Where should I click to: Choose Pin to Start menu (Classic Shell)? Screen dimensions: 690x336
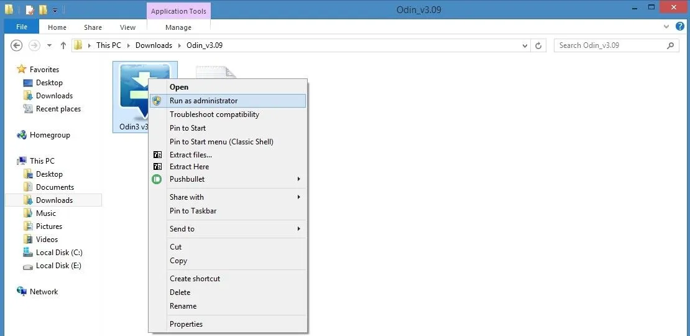[228, 142]
